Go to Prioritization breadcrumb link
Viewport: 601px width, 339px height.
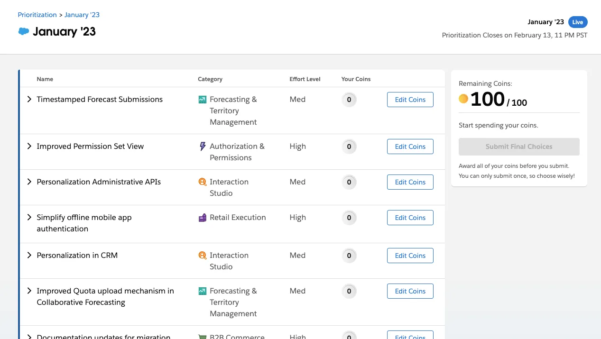coord(37,15)
